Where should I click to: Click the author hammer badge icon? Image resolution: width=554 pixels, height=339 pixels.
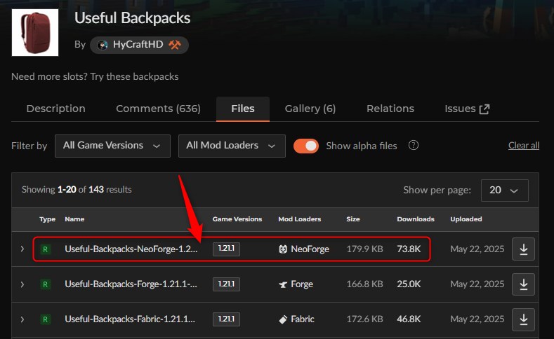point(175,45)
